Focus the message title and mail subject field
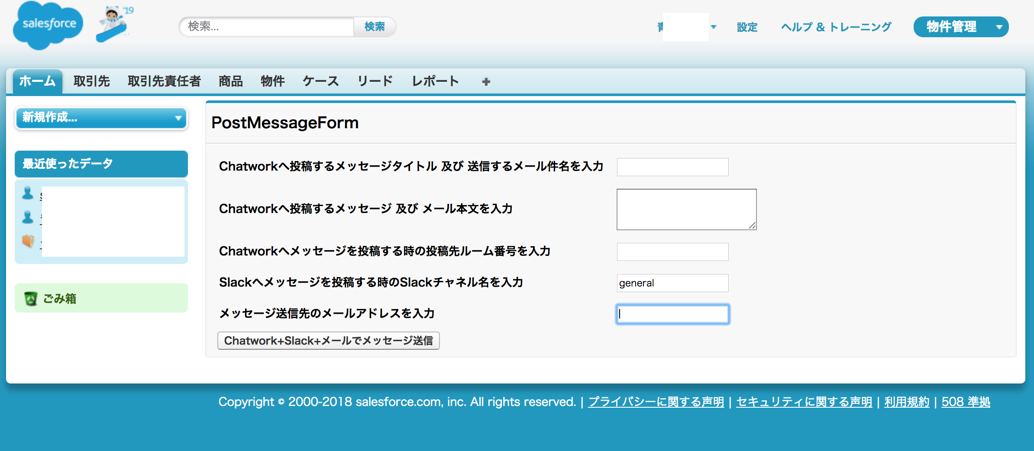 [672, 167]
